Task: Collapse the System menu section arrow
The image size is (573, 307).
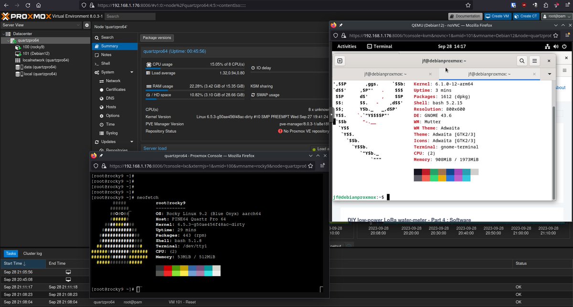Action: [131, 72]
